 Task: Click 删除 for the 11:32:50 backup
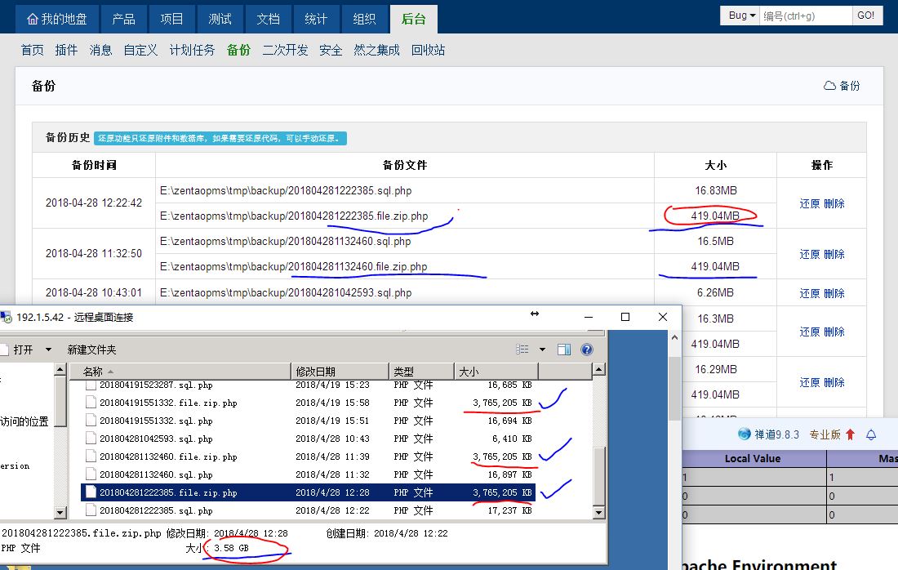(834, 254)
